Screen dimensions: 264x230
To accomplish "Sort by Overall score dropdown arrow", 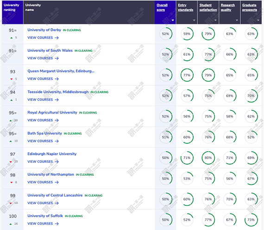I will [x=173, y=20].
